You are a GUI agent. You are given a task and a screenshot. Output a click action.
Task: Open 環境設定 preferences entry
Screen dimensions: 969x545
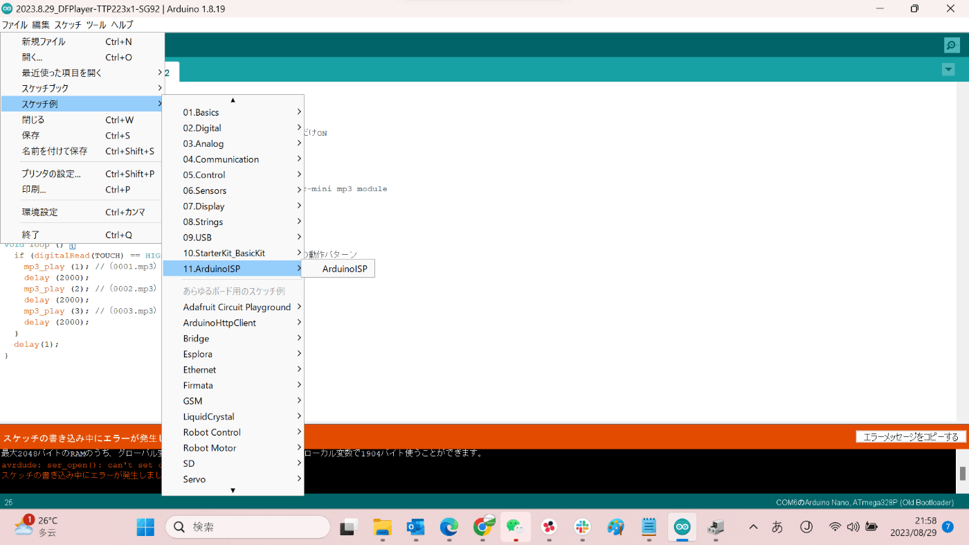tap(82, 212)
